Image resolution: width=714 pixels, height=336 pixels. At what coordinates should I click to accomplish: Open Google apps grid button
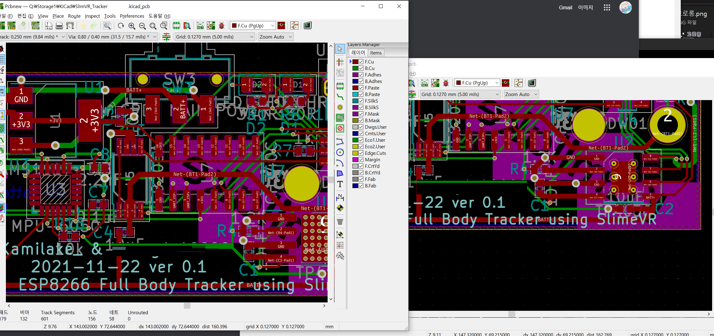[x=607, y=7]
